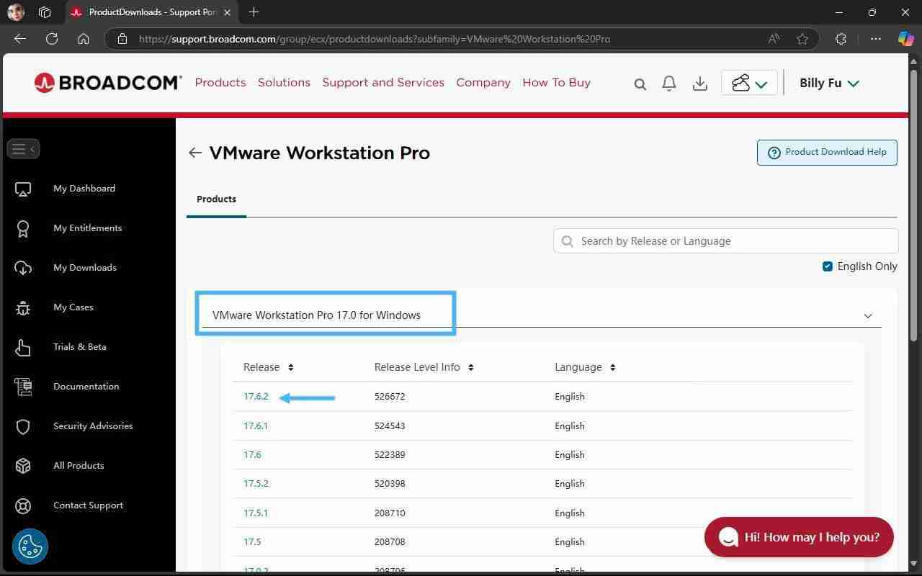Click the Product Download Help button
The image size is (922, 576).
(826, 152)
